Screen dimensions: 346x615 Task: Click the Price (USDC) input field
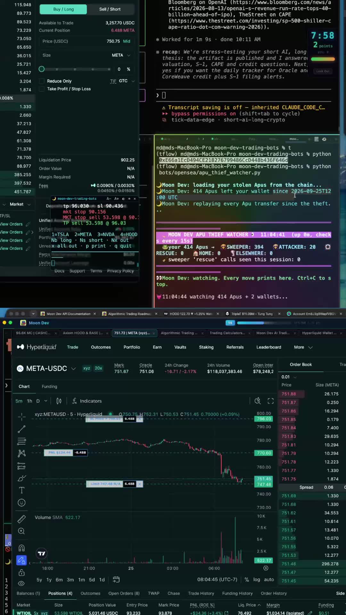[x=86, y=41]
